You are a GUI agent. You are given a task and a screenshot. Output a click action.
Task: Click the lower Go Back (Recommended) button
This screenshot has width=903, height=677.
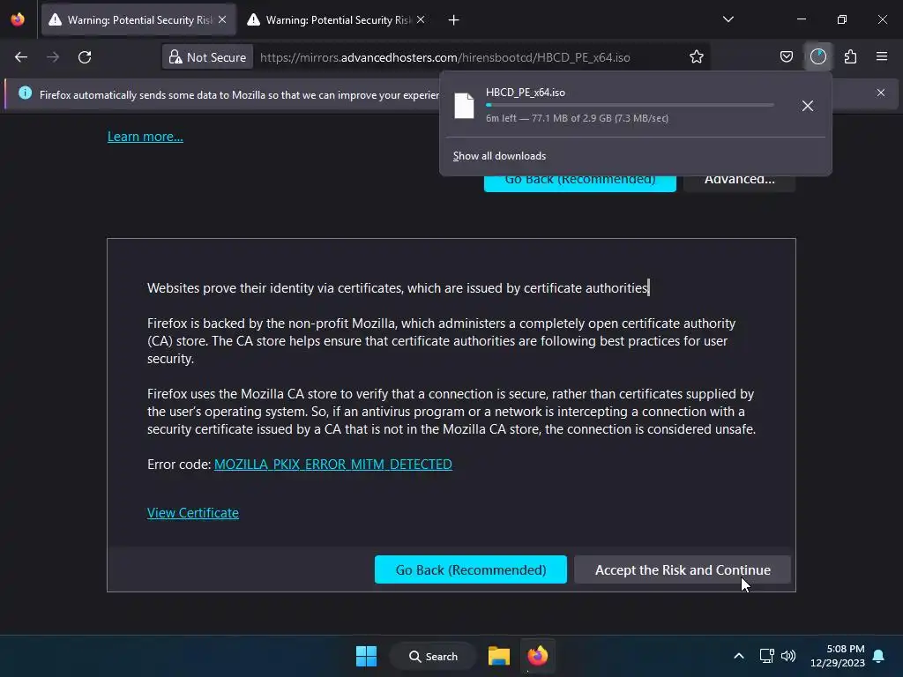[471, 569]
